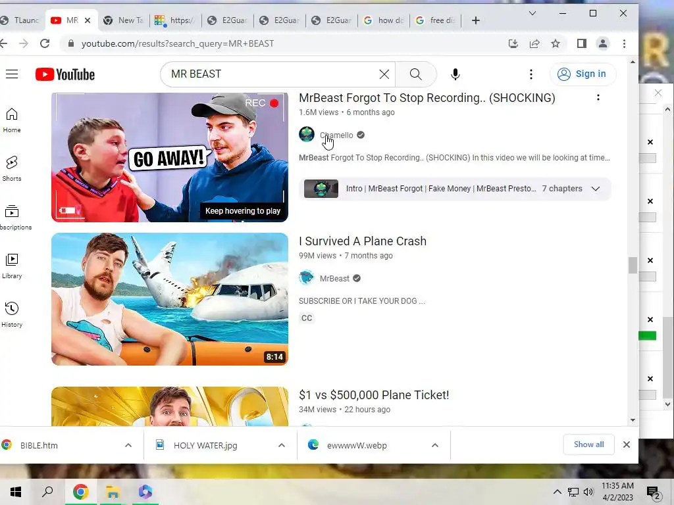Screen dimensions: 674x505
Task: Show hidden system tray icons
Action: pyautogui.click(x=557, y=492)
